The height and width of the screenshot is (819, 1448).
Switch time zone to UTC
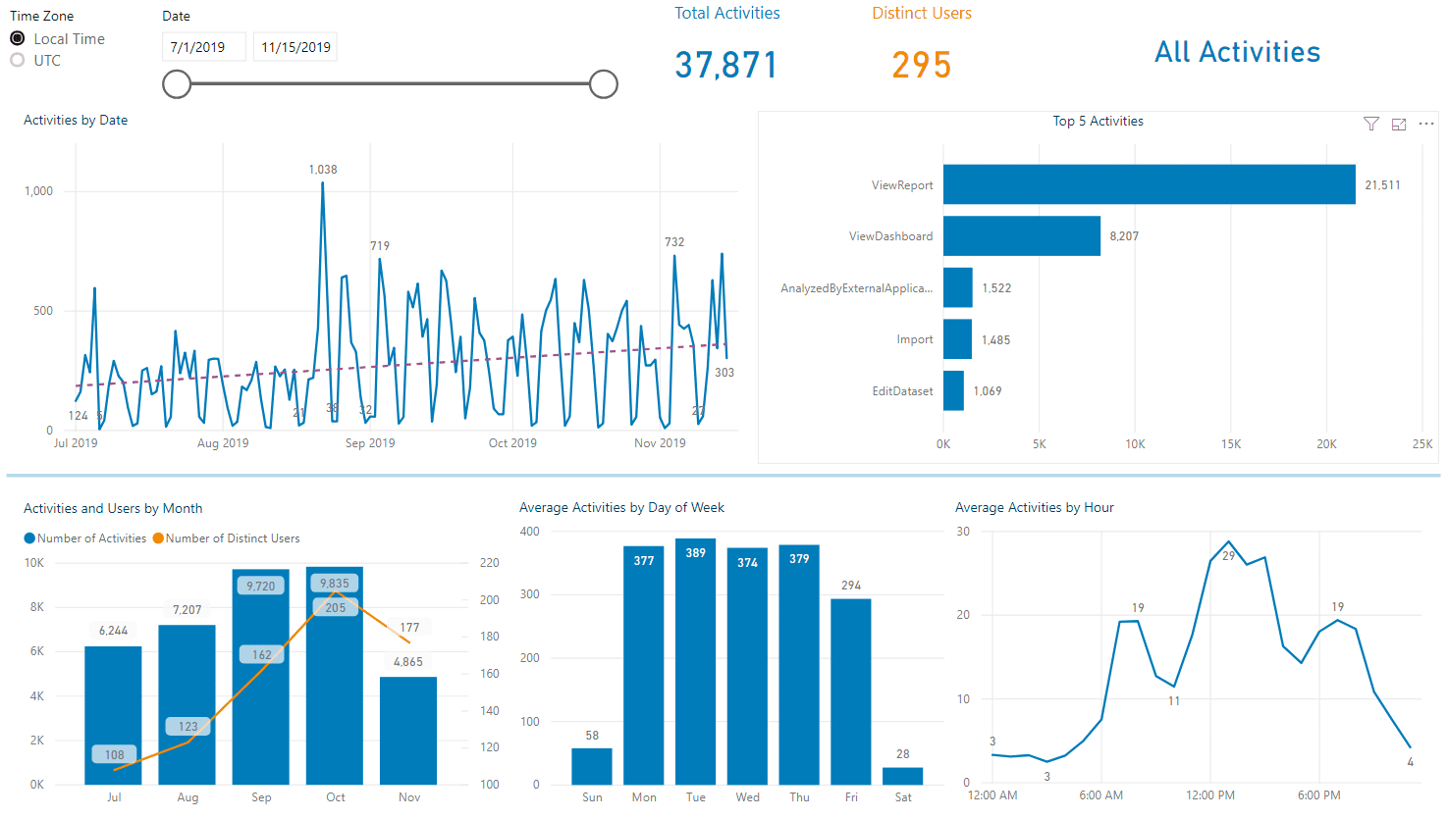point(17,60)
